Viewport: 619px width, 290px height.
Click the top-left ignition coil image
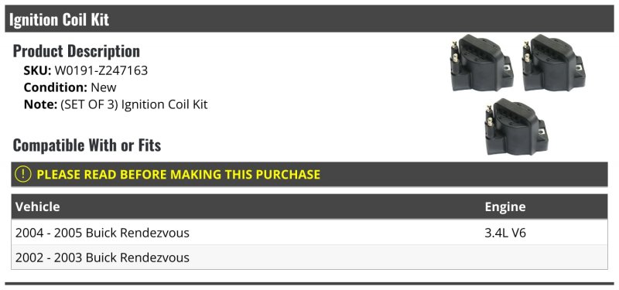point(481,63)
